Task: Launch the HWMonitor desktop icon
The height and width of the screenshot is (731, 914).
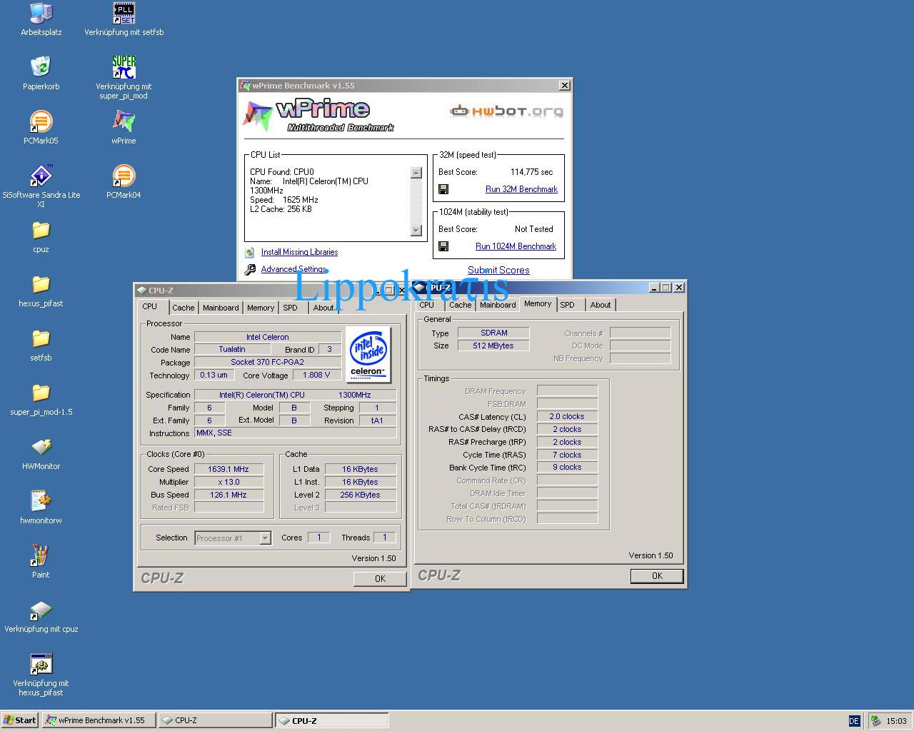Action: tap(41, 447)
